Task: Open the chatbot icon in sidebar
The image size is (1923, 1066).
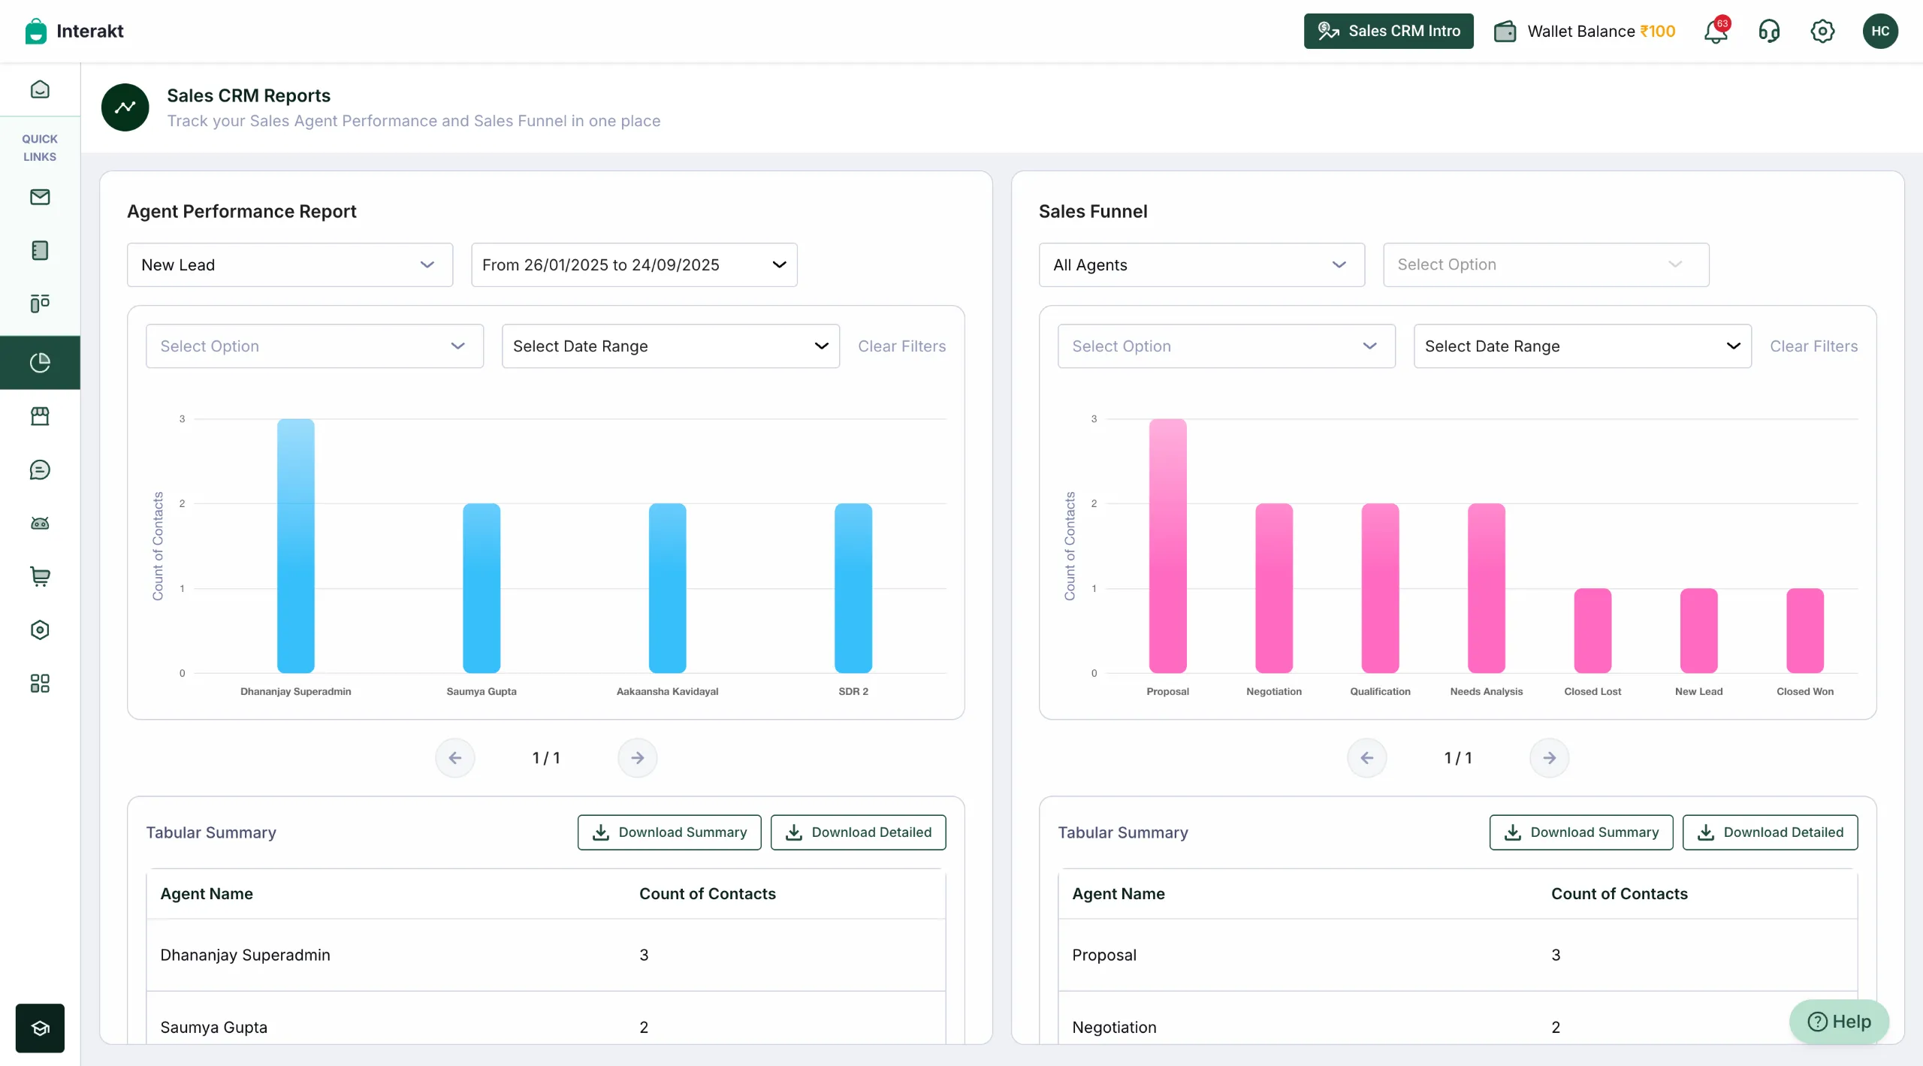Action: pyautogui.click(x=41, y=524)
